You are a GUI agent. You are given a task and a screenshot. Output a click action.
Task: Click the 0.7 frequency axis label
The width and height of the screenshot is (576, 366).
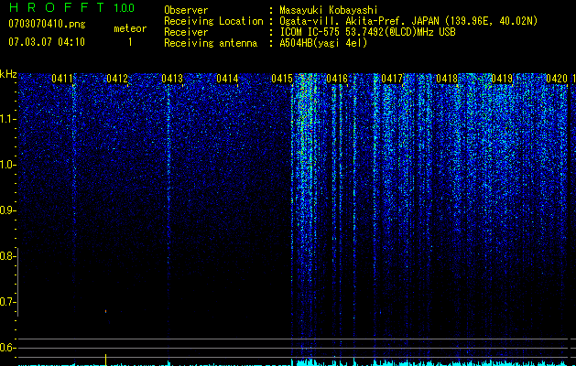[x=6, y=302]
